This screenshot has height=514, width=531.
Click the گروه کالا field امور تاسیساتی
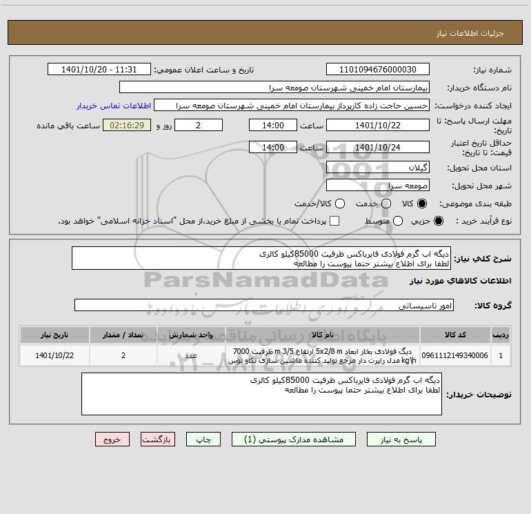[x=264, y=305]
